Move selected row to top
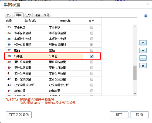152x123 pixels. click(x=143, y=43)
